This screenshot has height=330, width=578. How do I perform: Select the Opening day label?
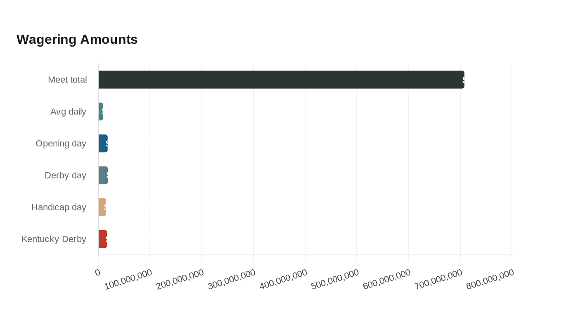[x=61, y=143]
